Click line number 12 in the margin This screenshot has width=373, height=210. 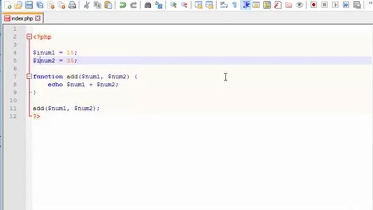click(x=13, y=116)
